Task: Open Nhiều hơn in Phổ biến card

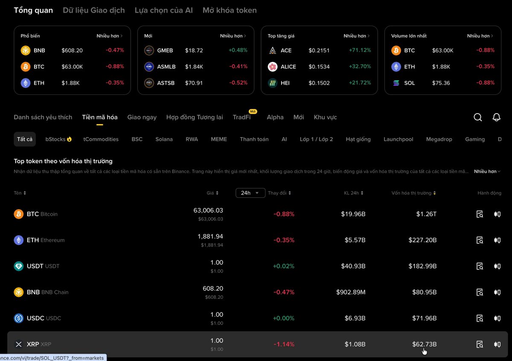Action: 110,36
